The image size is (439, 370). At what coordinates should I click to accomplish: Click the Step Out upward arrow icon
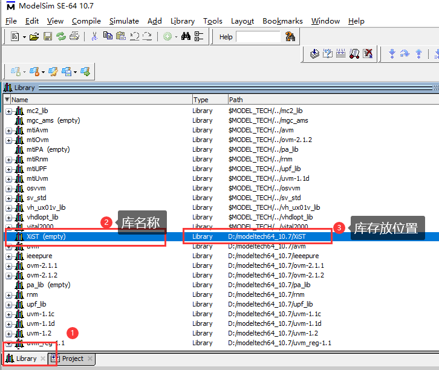(x=418, y=53)
